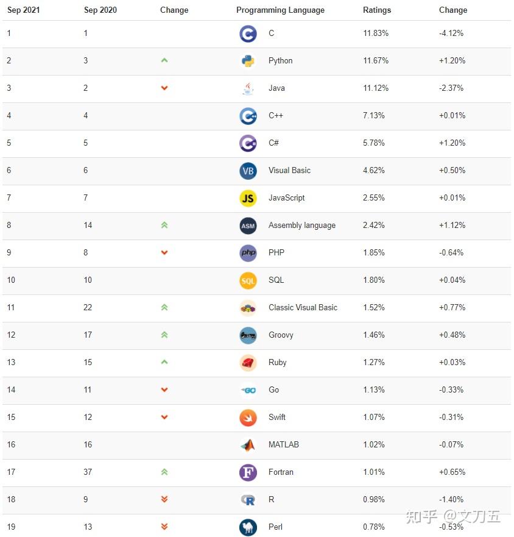Click the Python logo icon
The width and height of the screenshot is (514, 537).
248,61
